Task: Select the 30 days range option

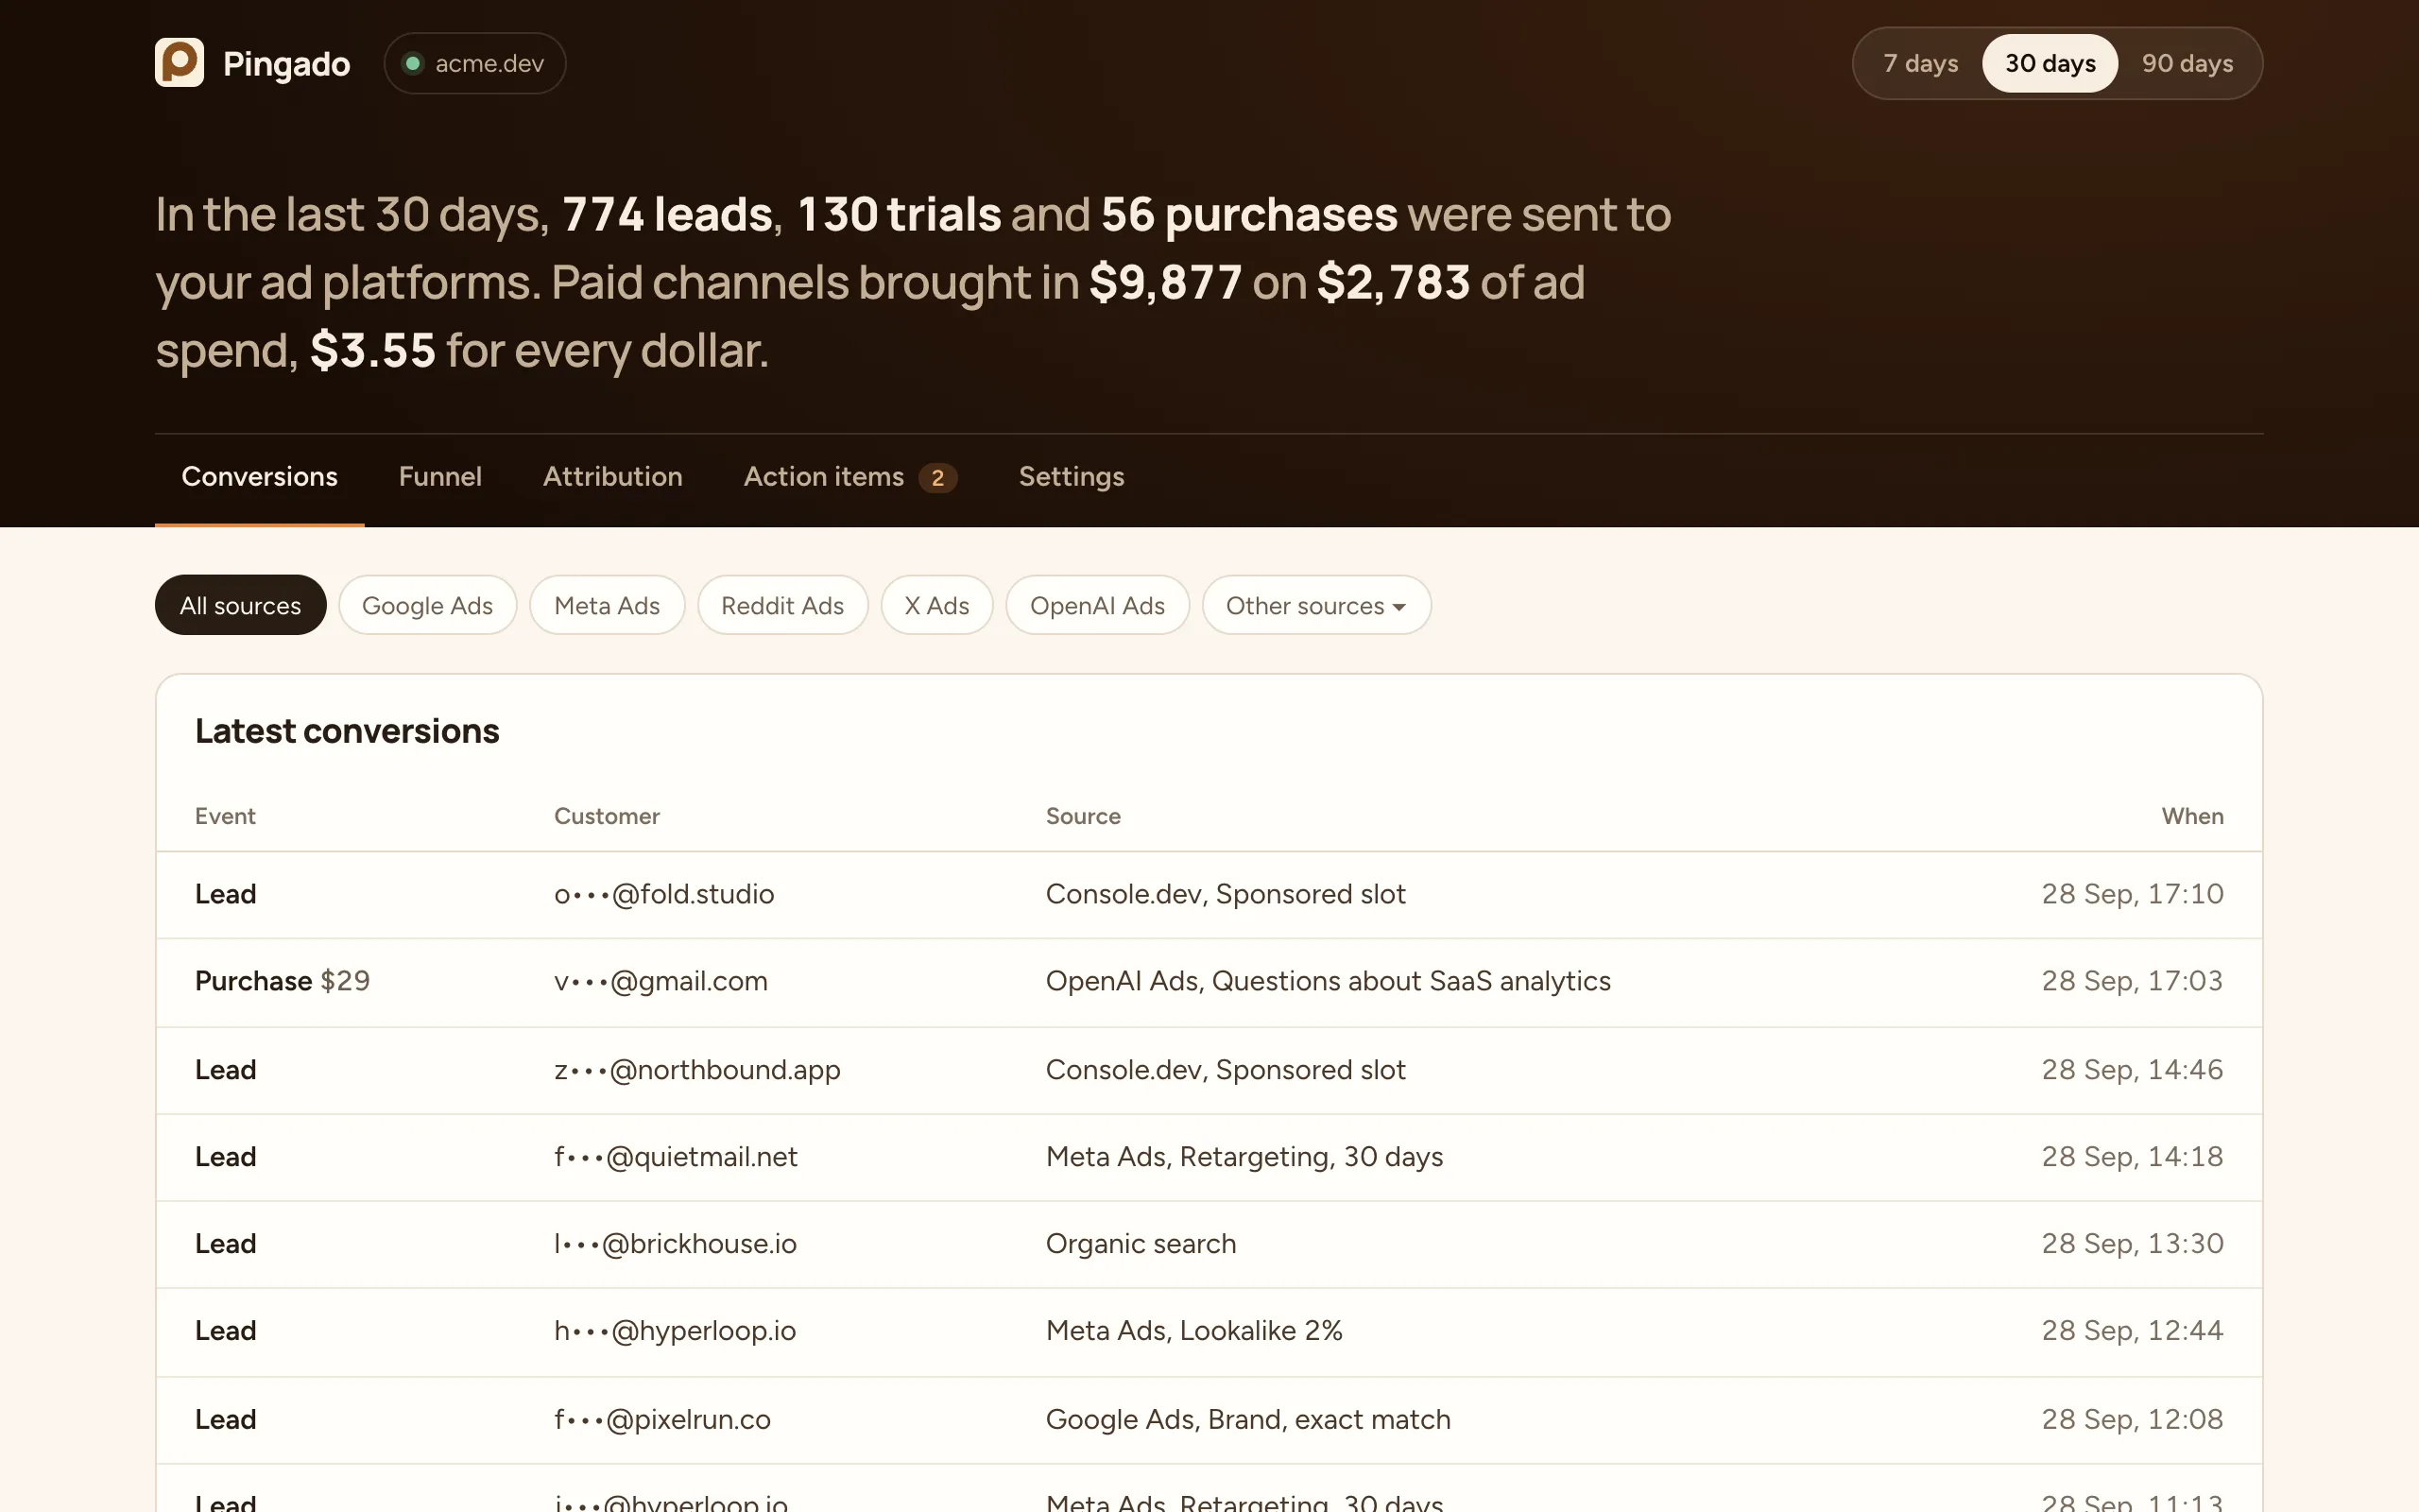Action: (2050, 63)
